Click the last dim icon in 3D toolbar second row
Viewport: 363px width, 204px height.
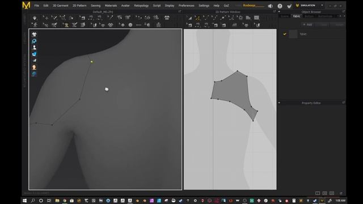(x=159, y=25)
